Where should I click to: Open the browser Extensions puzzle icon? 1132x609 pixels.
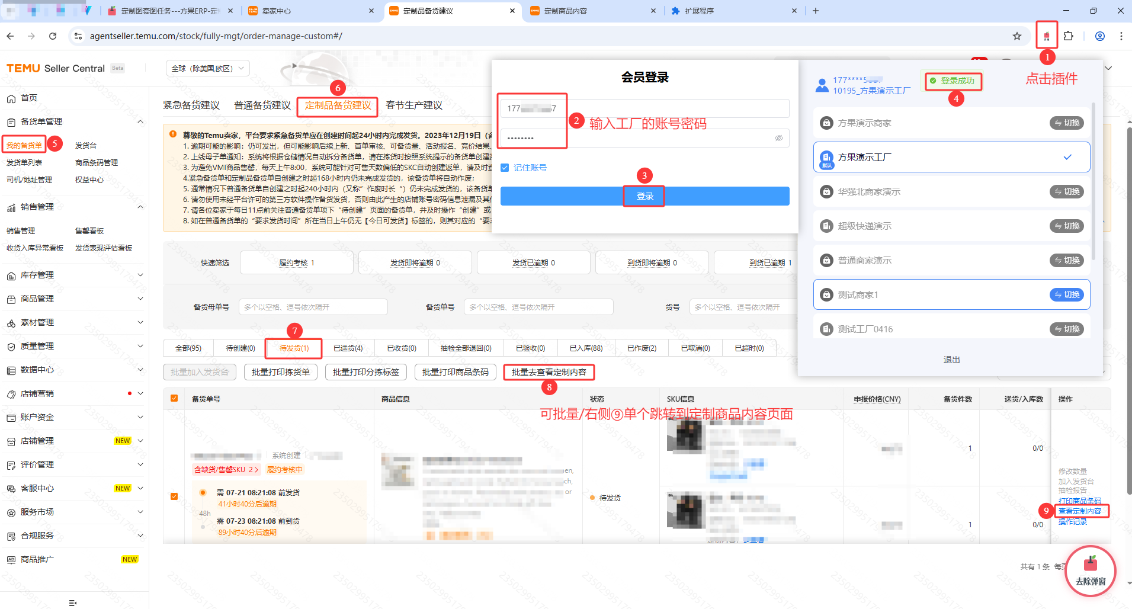point(1069,36)
